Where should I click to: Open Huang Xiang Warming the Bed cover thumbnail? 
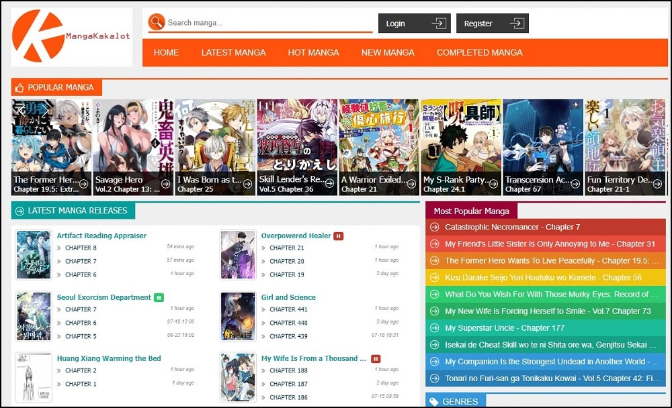pyautogui.click(x=34, y=378)
